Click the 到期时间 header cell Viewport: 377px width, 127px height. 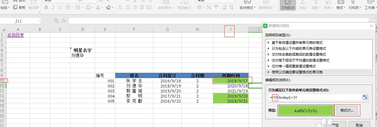click(x=231, y=76)
